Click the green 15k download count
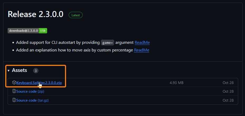The width and height of the screenshot is (245, 116). 43,31
